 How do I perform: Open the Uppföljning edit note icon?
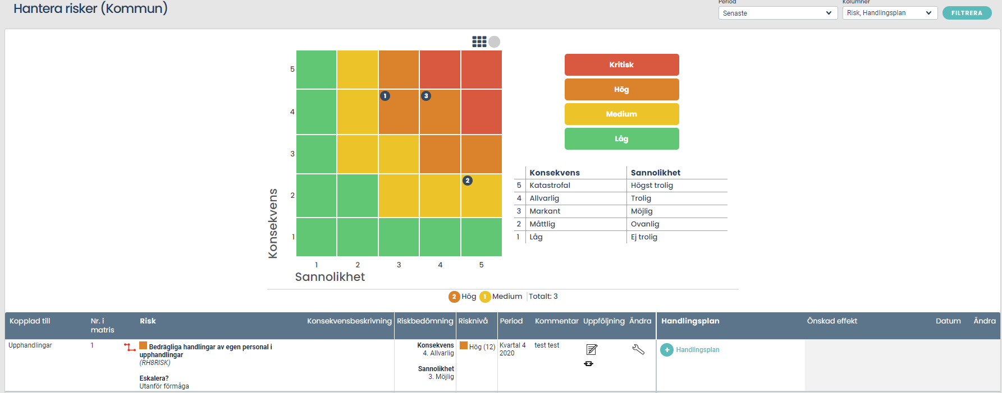(592, 350)
